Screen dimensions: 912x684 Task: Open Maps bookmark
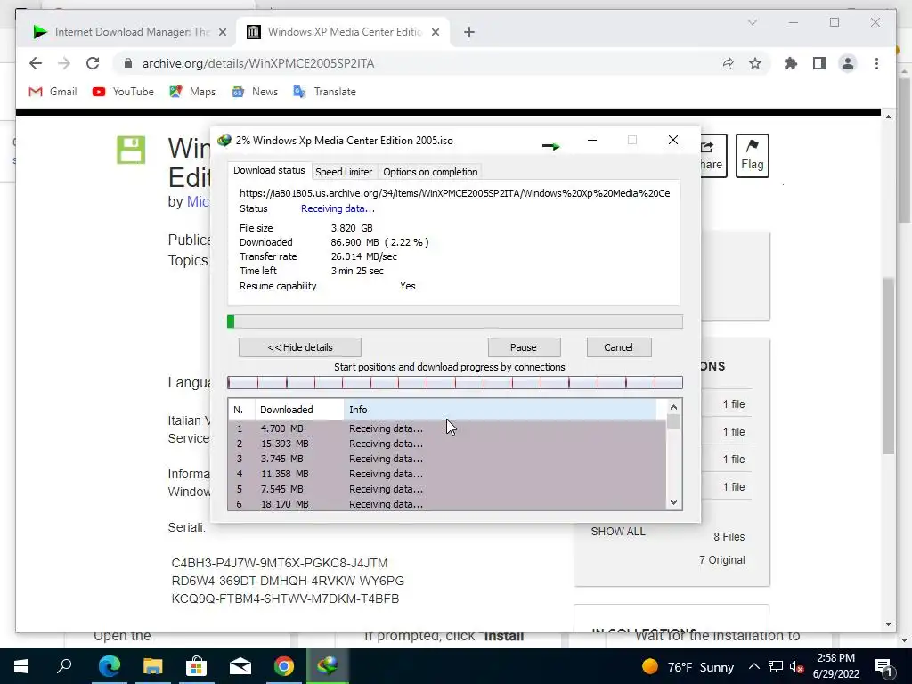192,92
